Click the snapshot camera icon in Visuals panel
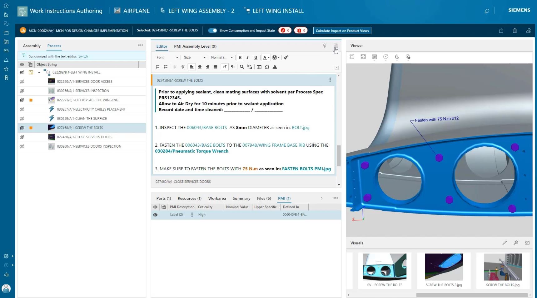Viewport: 537px width, 298px height. tap(527, 243)
